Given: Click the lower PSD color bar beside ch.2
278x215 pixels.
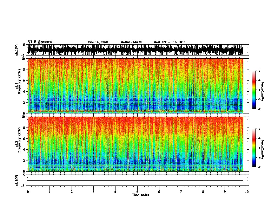Looking at the screenshot, I should 254,148.
